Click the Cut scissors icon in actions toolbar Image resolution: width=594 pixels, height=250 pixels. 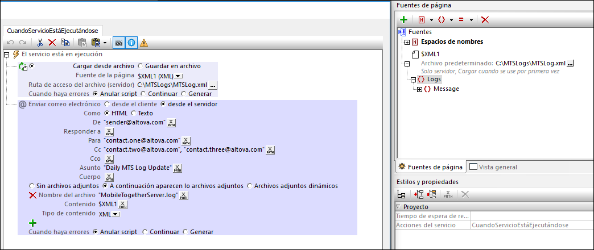click(40, 42)
